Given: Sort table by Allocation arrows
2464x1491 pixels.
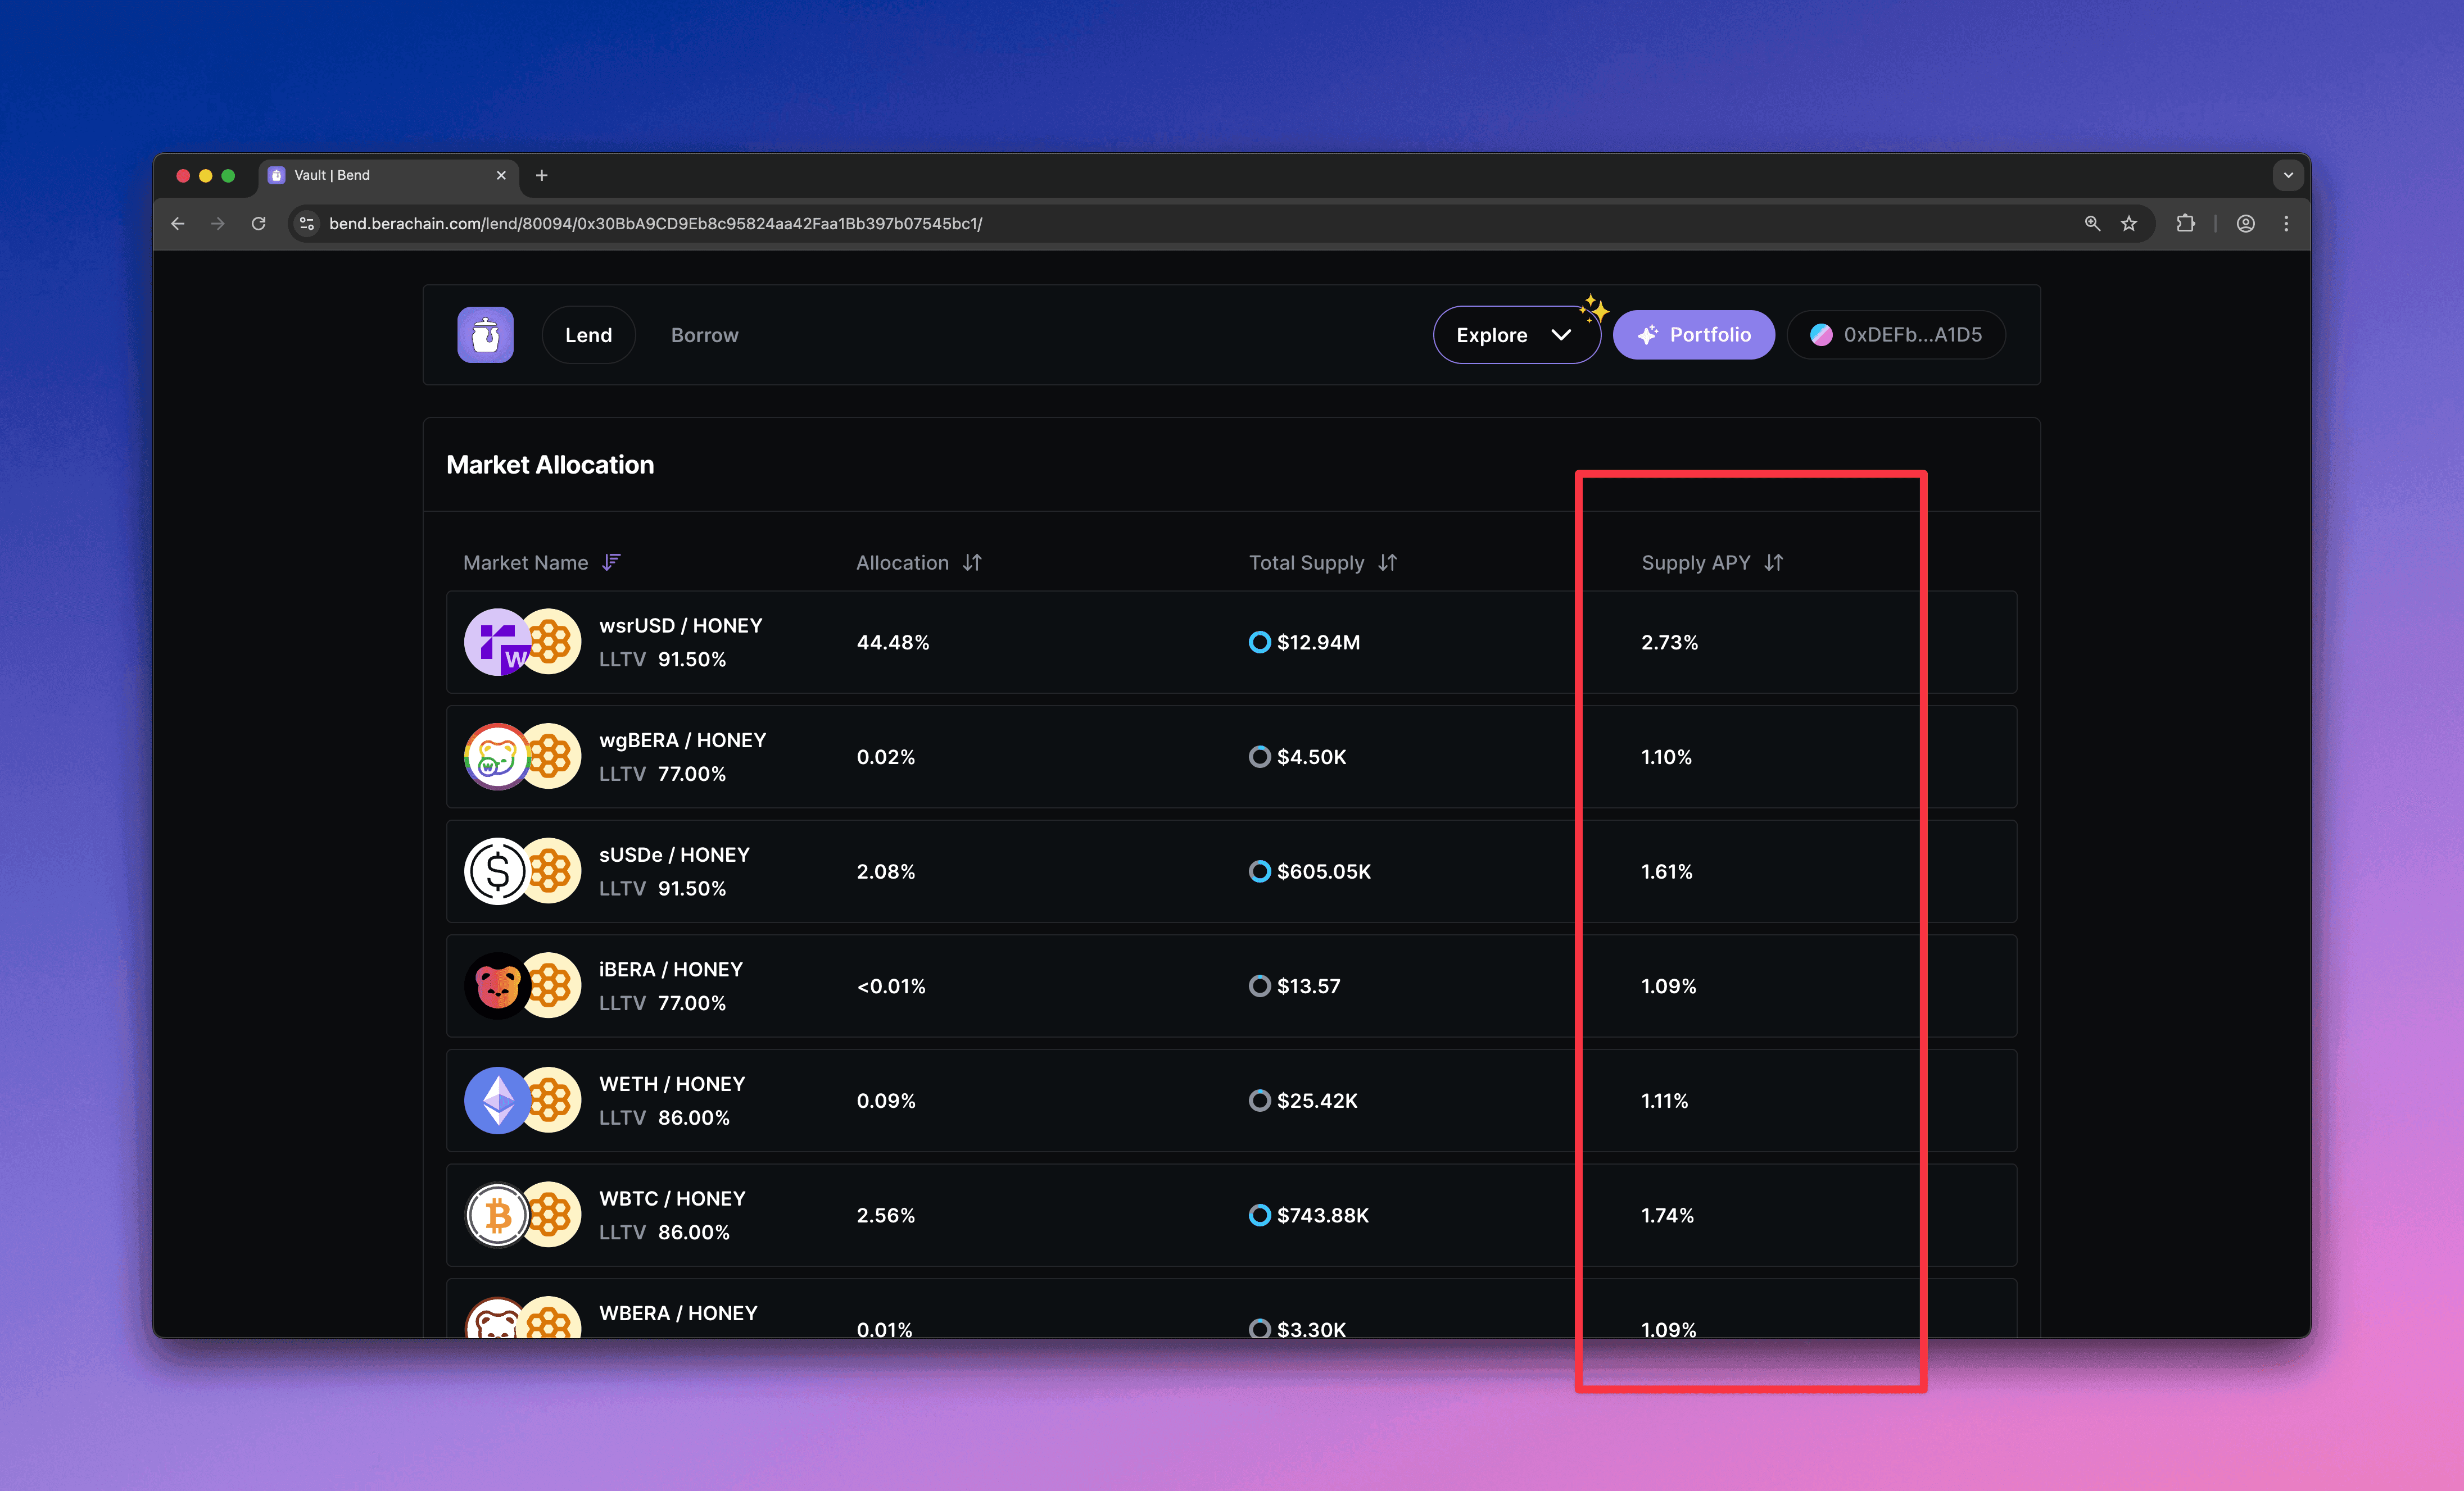Looking at the screenshot, I should pos(972,562).
